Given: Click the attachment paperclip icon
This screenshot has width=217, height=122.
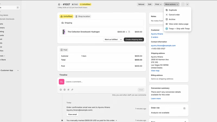Looking at the screenshot, I should point(72,90).
